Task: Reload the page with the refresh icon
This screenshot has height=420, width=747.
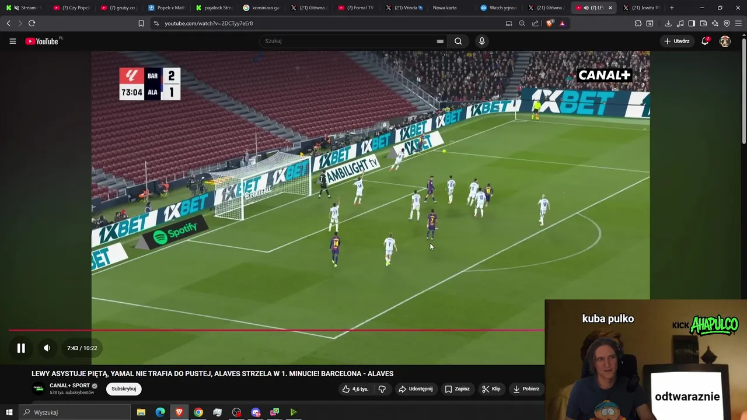Action: tap(32, 23)
